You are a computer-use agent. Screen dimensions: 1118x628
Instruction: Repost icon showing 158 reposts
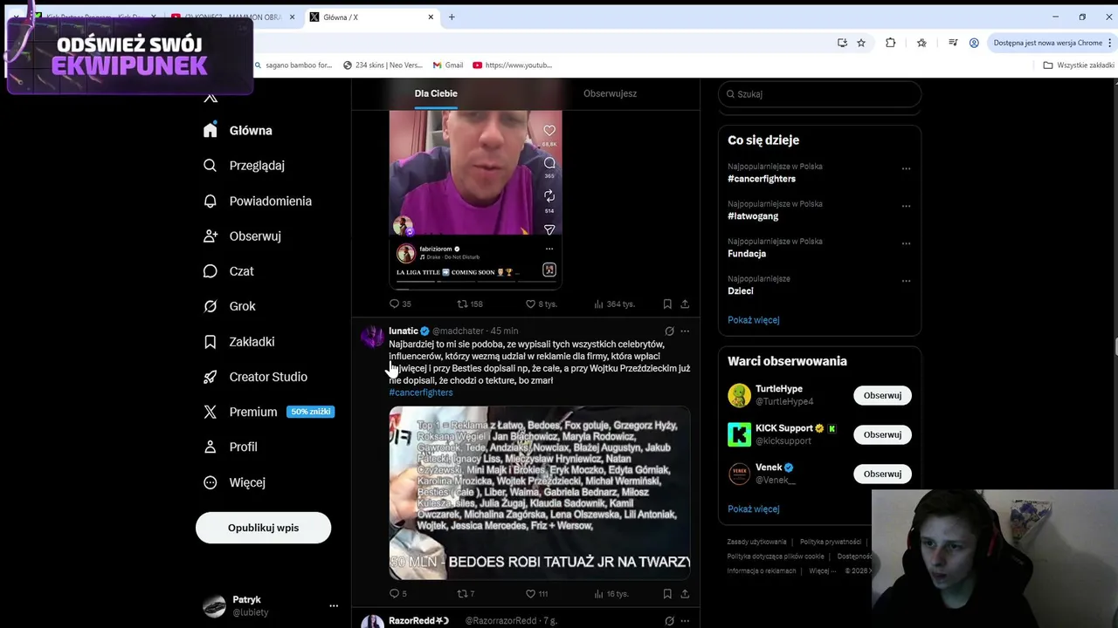pos(462,304)
